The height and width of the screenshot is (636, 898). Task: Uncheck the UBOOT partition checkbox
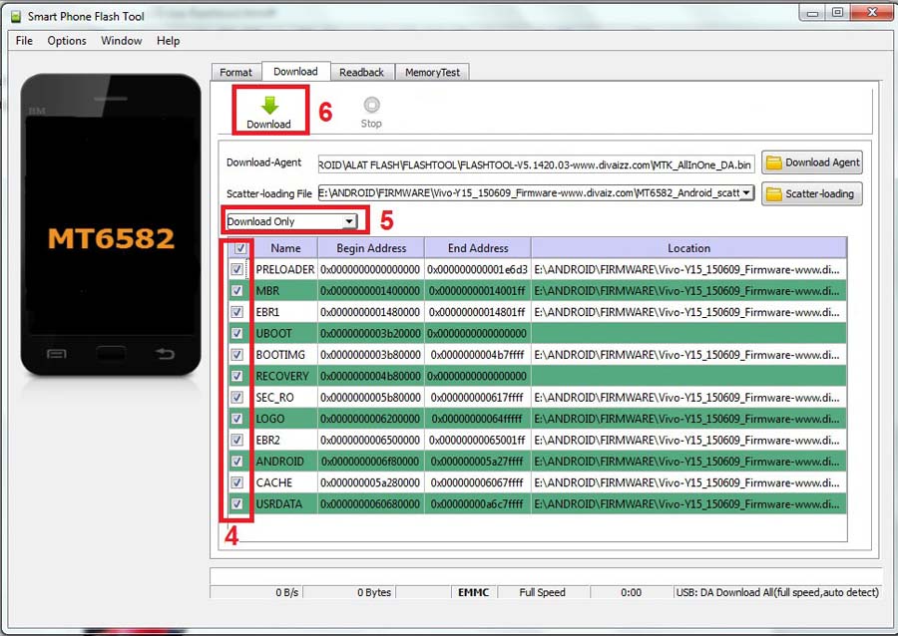coord(236,333)
